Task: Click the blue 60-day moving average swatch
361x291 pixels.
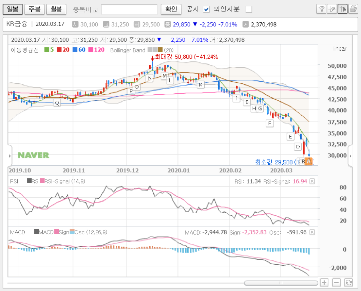Action: tap(75, 50)
